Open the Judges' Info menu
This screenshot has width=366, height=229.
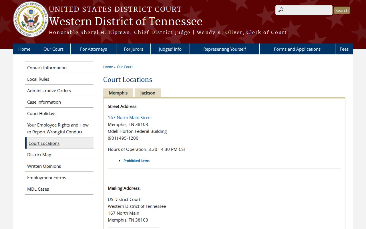coord(170,49)
